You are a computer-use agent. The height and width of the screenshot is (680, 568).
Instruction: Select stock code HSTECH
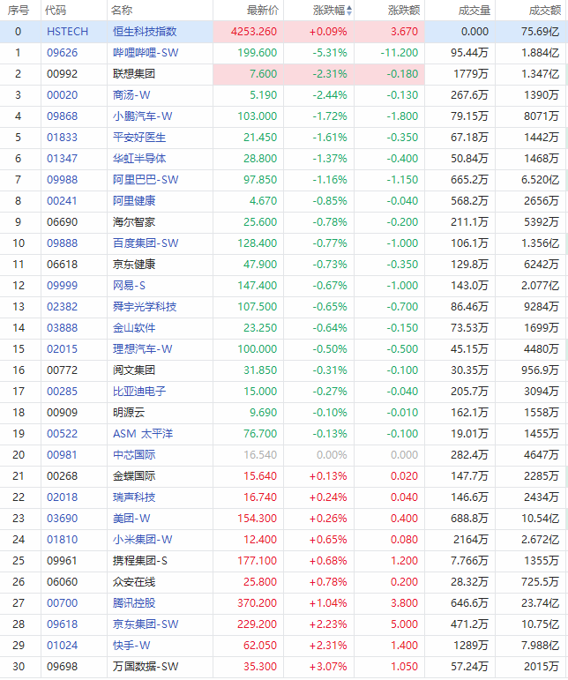coord(67,32)
